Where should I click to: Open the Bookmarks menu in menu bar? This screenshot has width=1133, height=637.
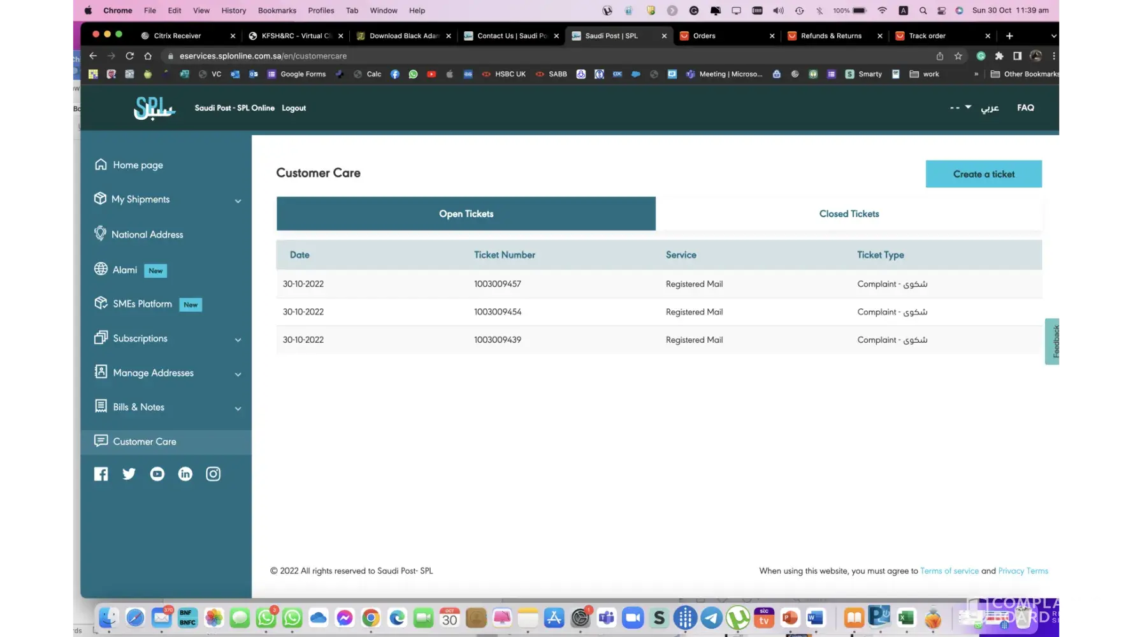(x=277, y=10)
